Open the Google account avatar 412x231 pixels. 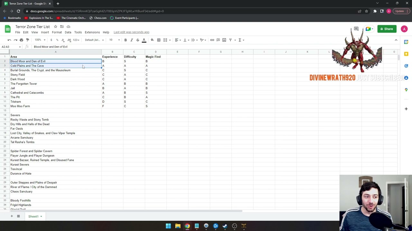(404, 29)
